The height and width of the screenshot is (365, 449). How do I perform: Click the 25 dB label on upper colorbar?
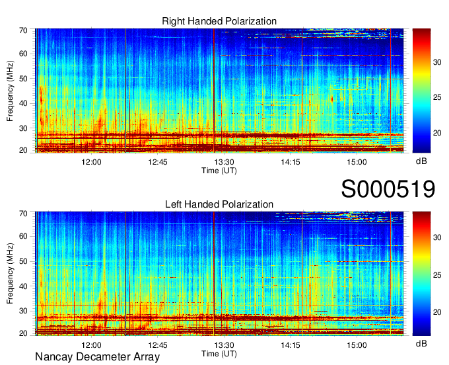437,97
